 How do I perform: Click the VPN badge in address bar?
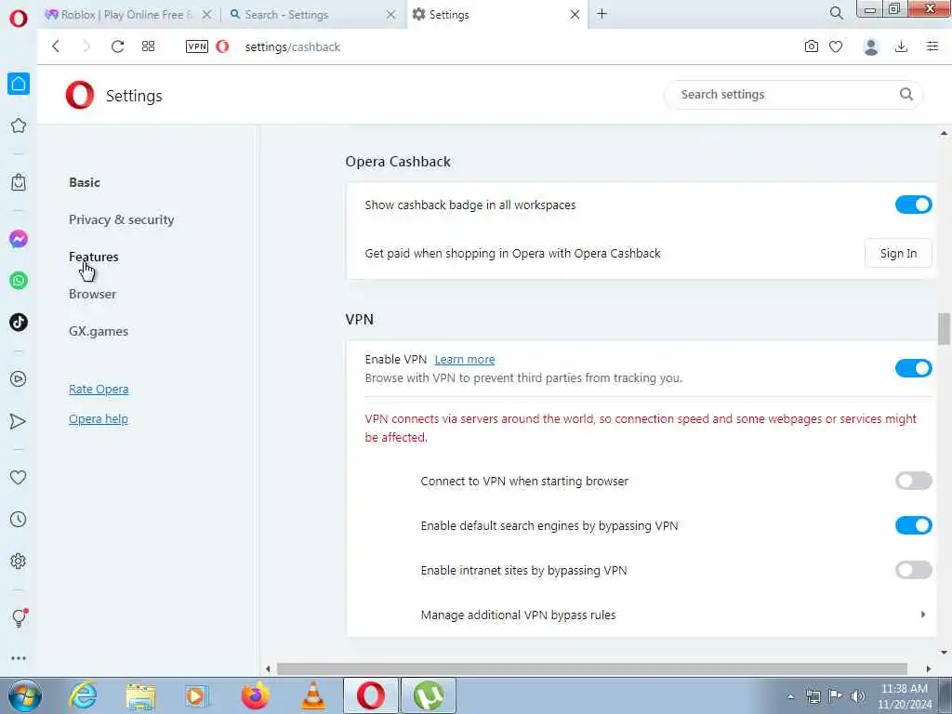click(x=197, y=46)
